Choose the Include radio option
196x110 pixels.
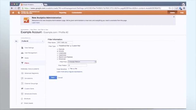(58, 51)
